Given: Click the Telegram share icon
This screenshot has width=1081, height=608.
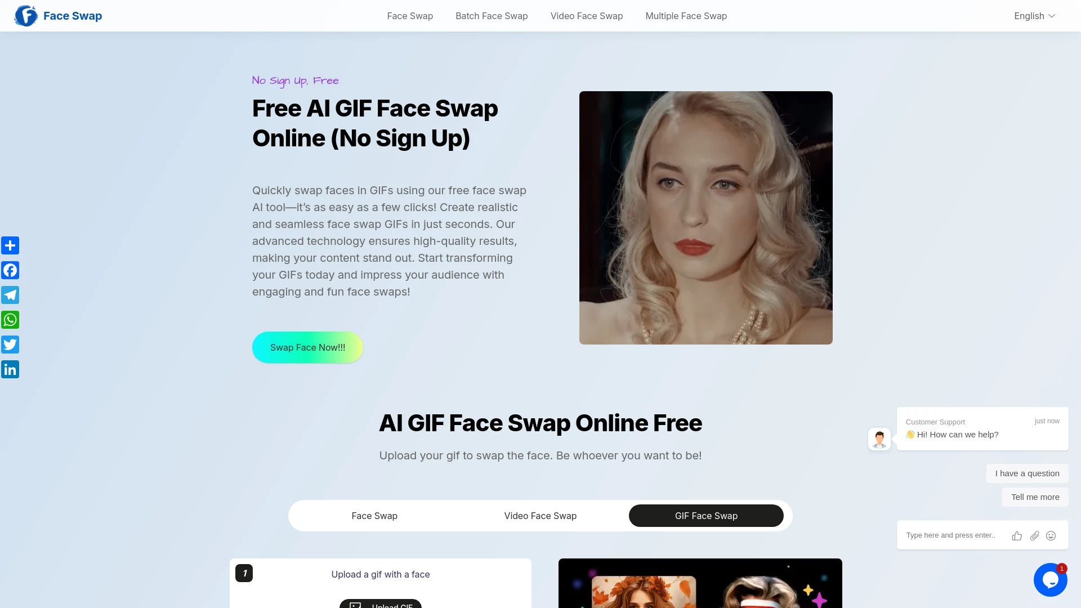Looking at the screenshot, I should coord(10,295).
